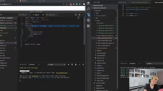The width and height of the screenshot is (163, 91).
Task: Show more info for import statement suggestion
Action: tap(78, 26)
